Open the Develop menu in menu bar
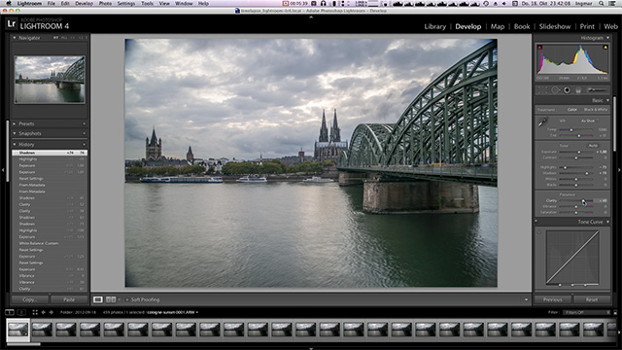The image size is (622, 350). point(85,3)
